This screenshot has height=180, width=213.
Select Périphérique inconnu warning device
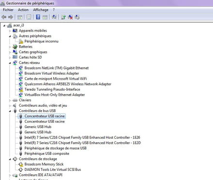(x=41, y=41)
